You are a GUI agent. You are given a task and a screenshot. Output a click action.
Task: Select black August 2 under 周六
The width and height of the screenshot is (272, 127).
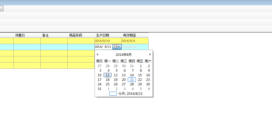pos(149,66)
